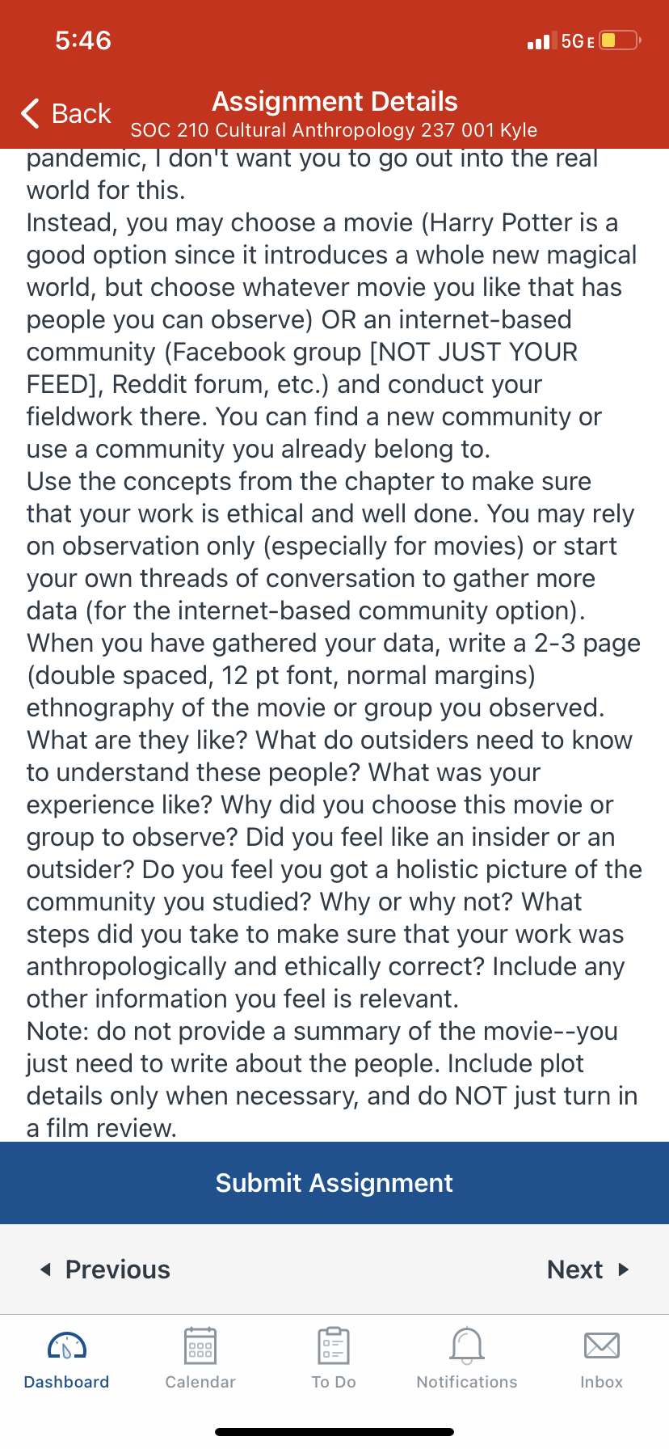Viewport: 669px width, 1449px height.
Task: Open the Inbox envelope icon
Action: (x=602, y=1346)
